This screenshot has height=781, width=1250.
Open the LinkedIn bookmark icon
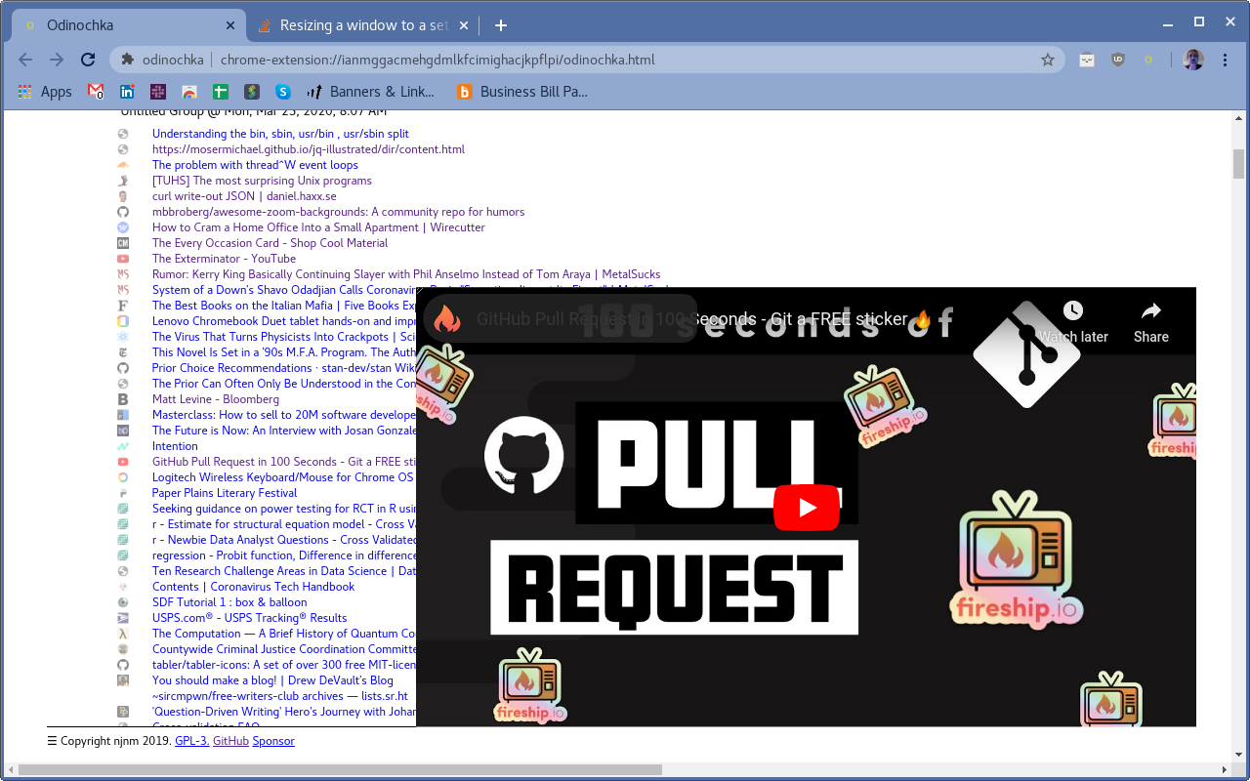tap(127, 92)
